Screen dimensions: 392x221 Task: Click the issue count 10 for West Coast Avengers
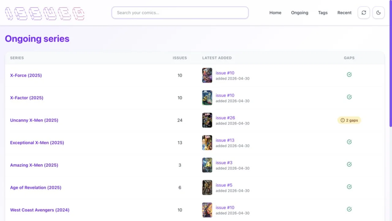180,210
